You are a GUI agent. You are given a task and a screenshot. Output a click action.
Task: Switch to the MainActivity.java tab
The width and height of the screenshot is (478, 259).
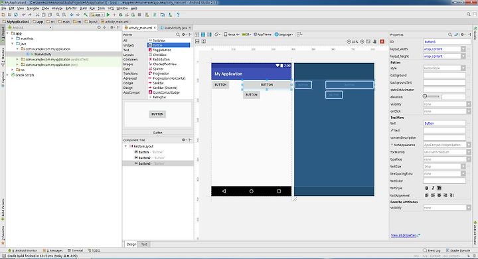coord(175,28)
